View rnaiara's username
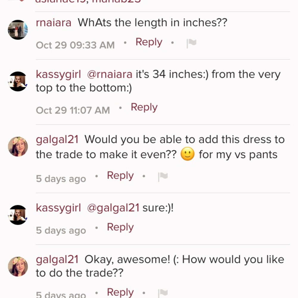This screenshot has width=298, height=298. (53, 22)
